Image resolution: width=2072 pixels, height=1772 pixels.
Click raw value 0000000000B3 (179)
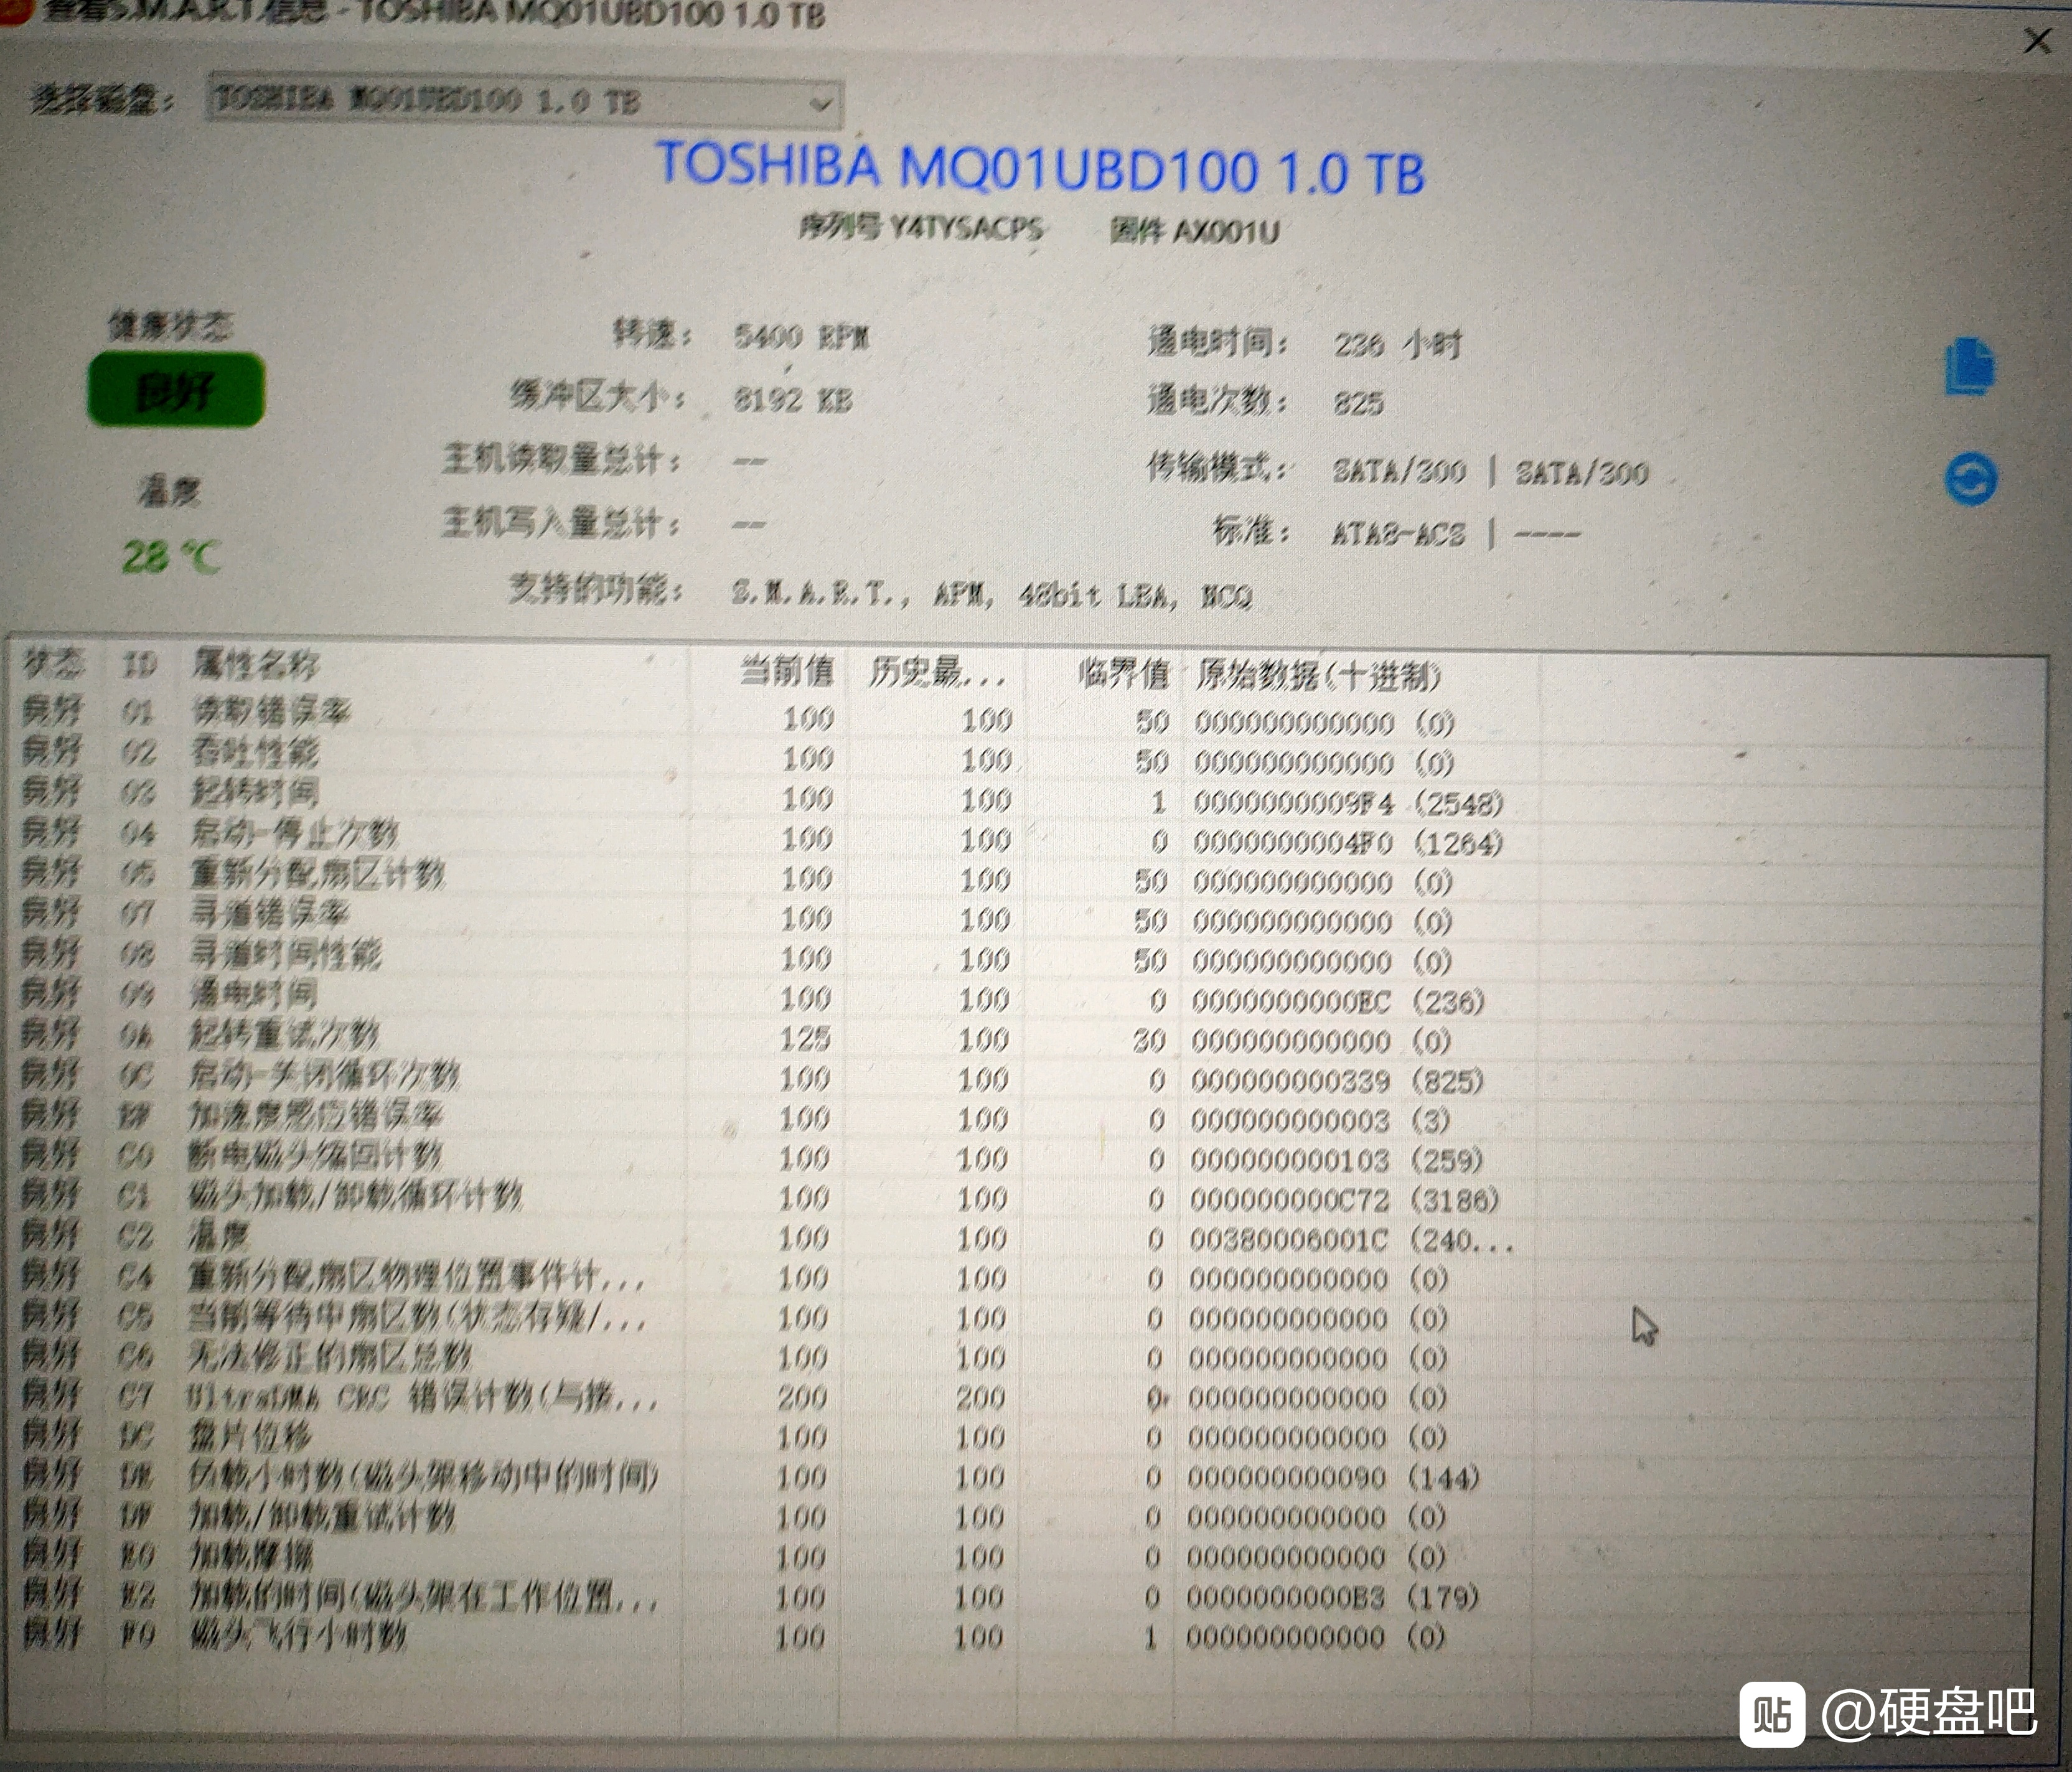pos(1332,1597)
